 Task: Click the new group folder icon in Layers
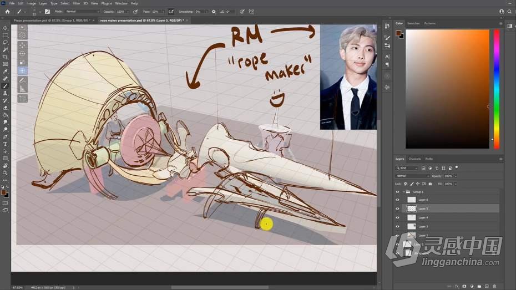click(x=479, y=286)
